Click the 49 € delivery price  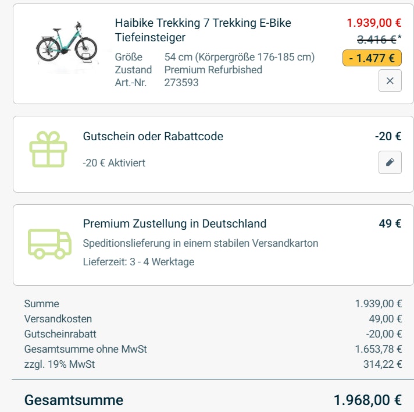click(390, 223)
